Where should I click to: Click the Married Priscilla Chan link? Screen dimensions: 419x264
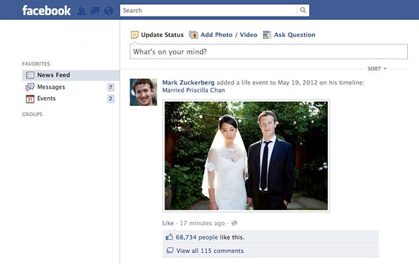click(193, 90)
